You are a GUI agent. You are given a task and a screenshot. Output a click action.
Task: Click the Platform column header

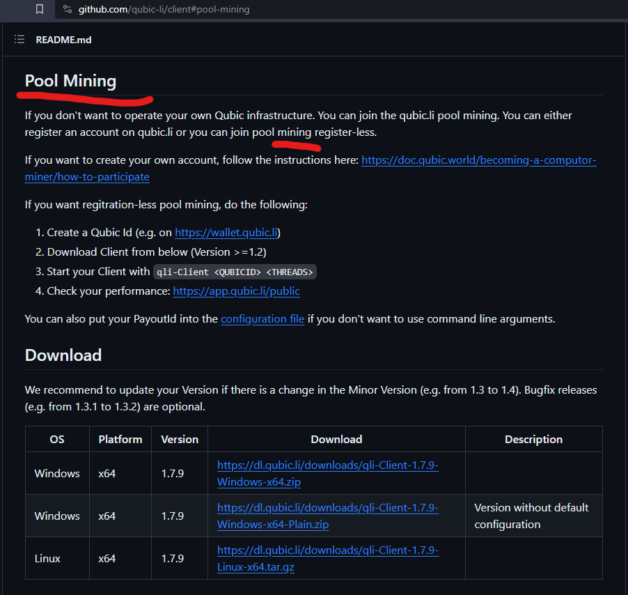(x=120, y=439)
